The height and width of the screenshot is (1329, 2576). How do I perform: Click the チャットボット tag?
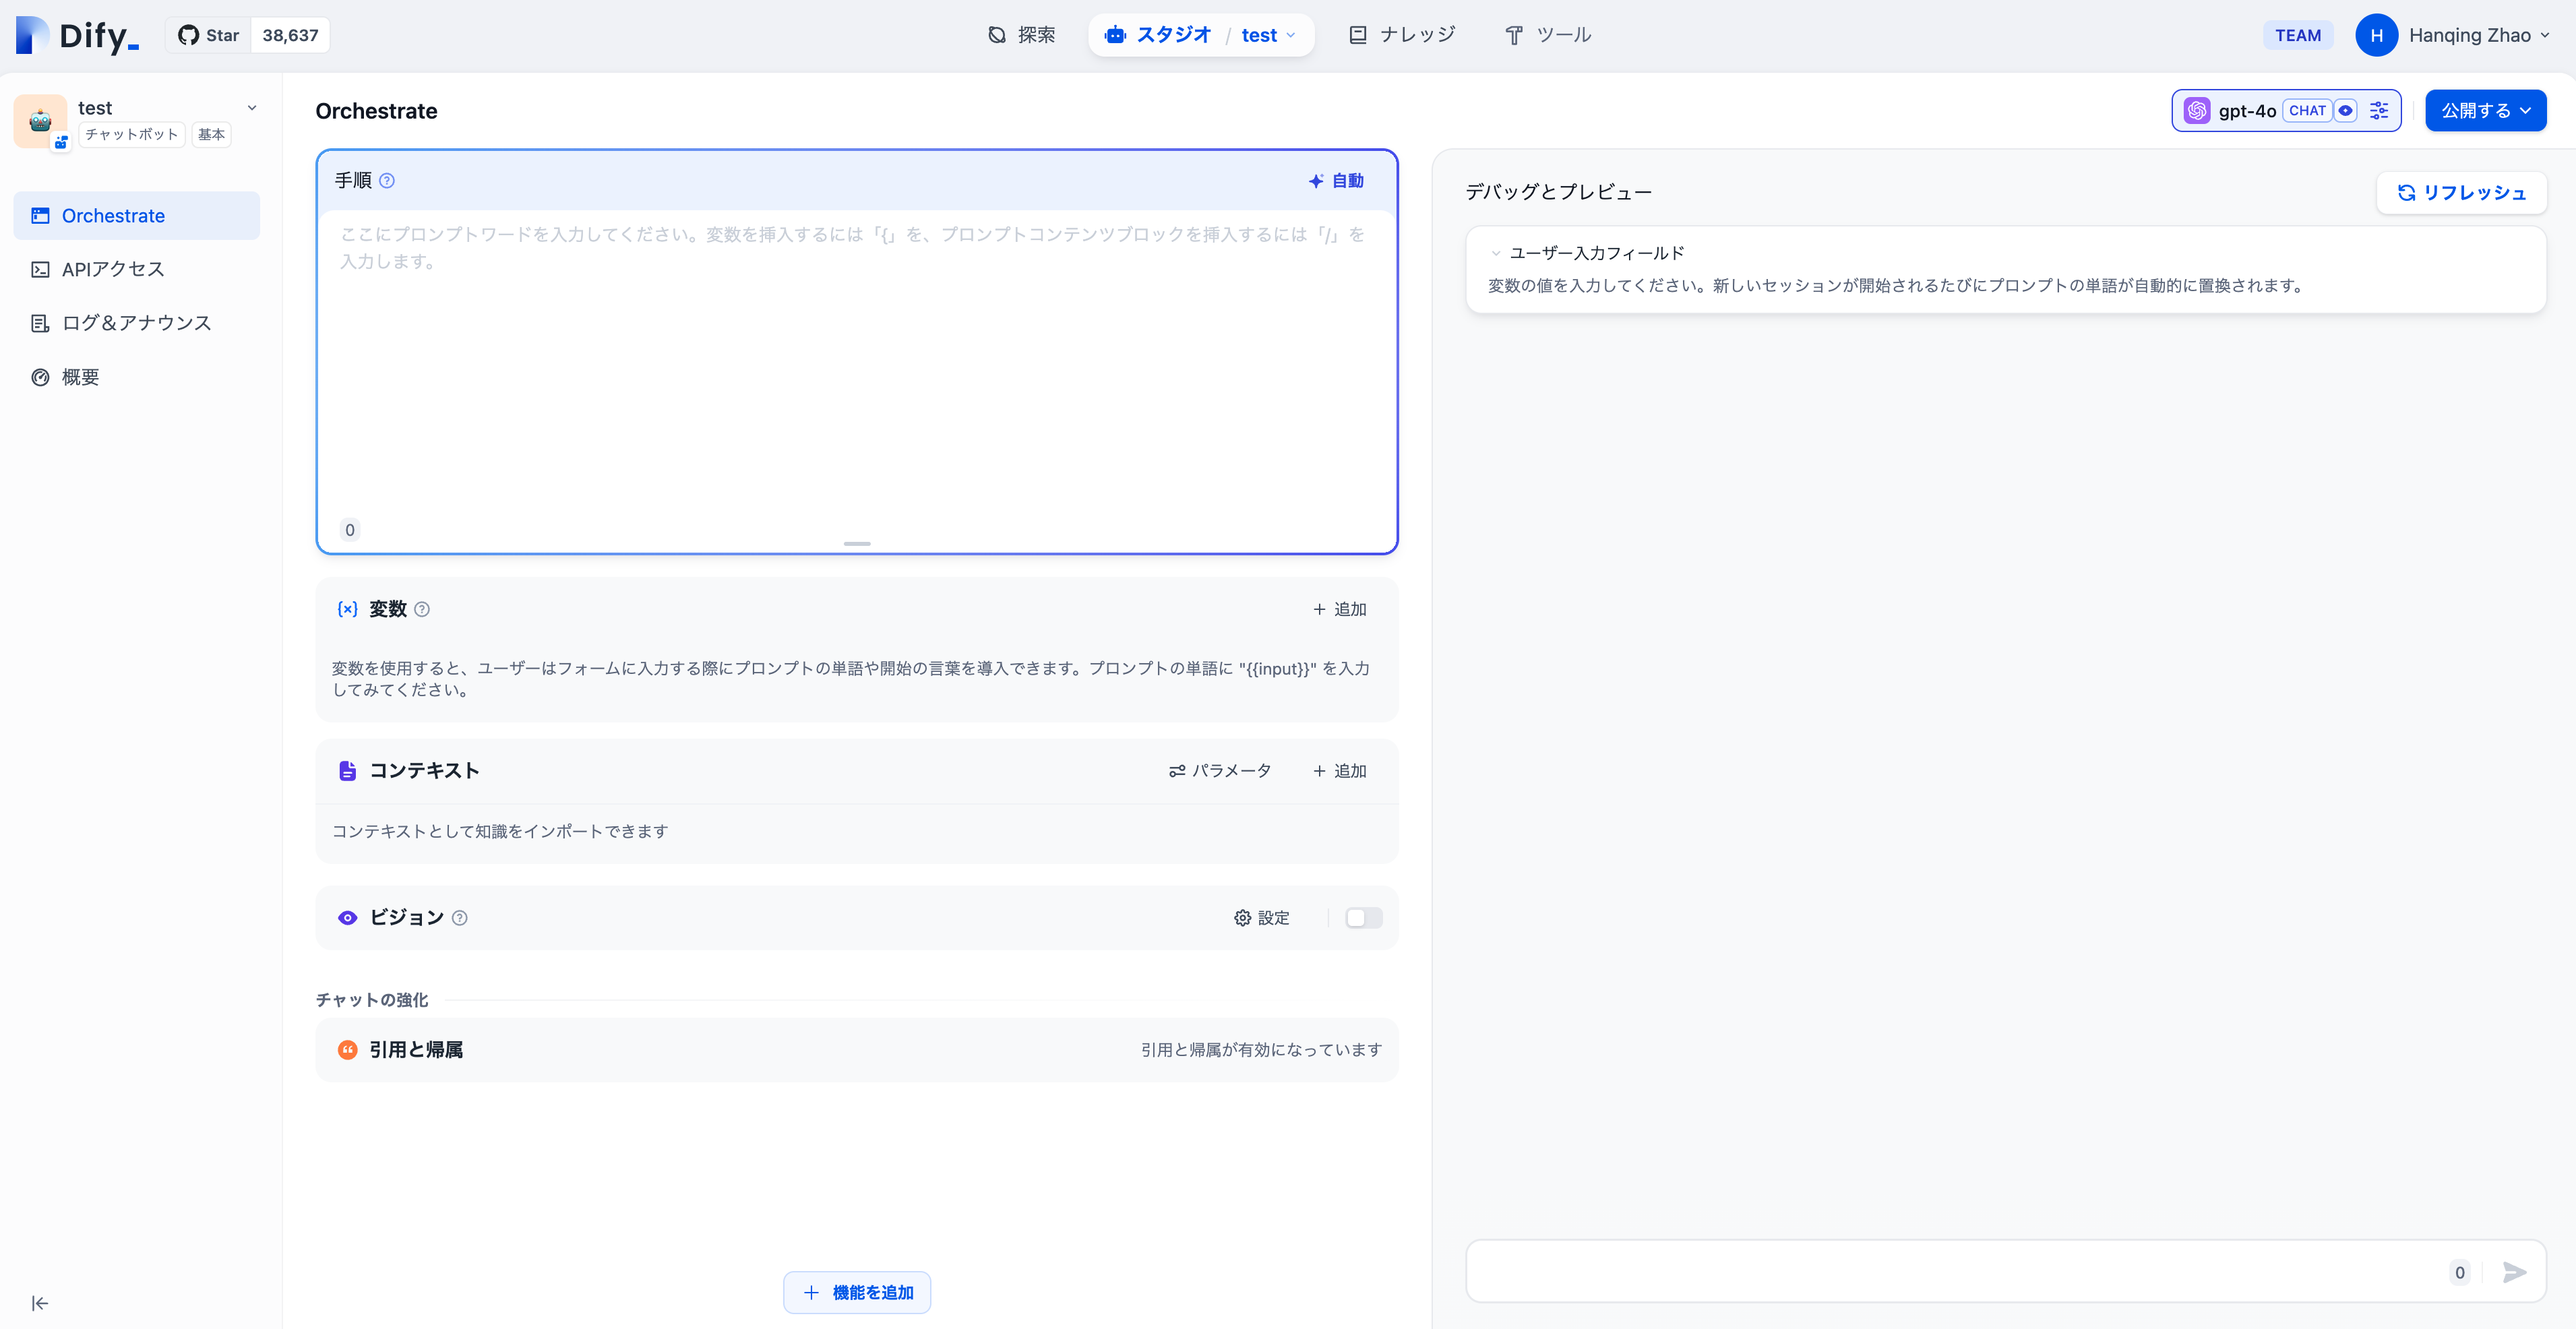click(x=131, y=134)
